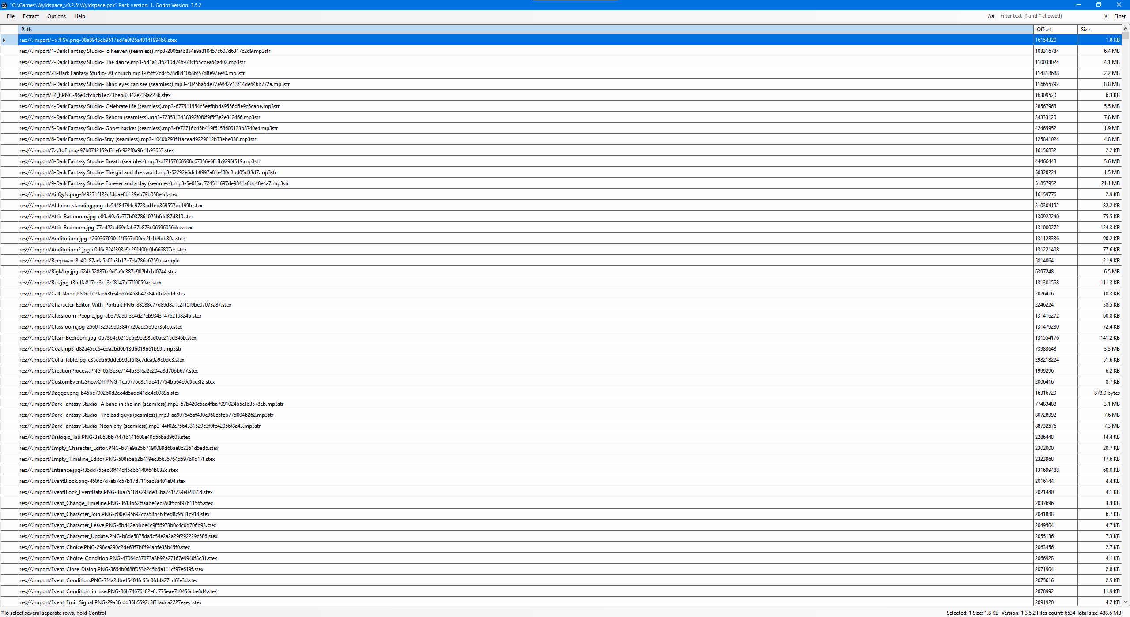Sort by the Path column header
This screenshot has width=1130, height=617.
(525, 30)
